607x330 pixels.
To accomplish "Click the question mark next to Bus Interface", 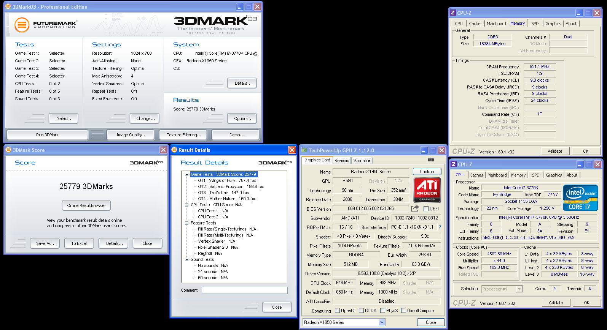I will 440,227.
